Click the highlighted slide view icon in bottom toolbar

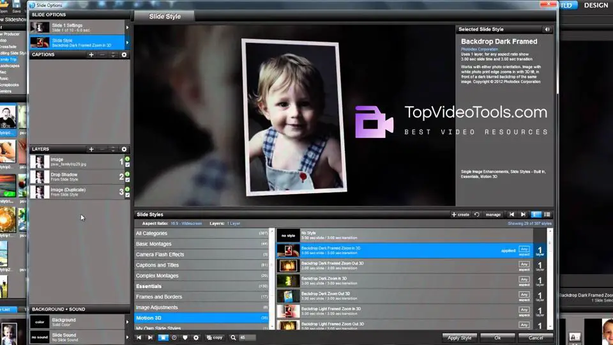pos(163,337)
